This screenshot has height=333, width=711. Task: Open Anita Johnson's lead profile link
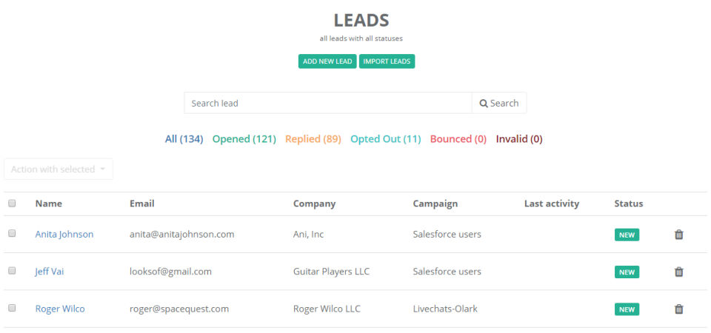(x=64, y=235)
